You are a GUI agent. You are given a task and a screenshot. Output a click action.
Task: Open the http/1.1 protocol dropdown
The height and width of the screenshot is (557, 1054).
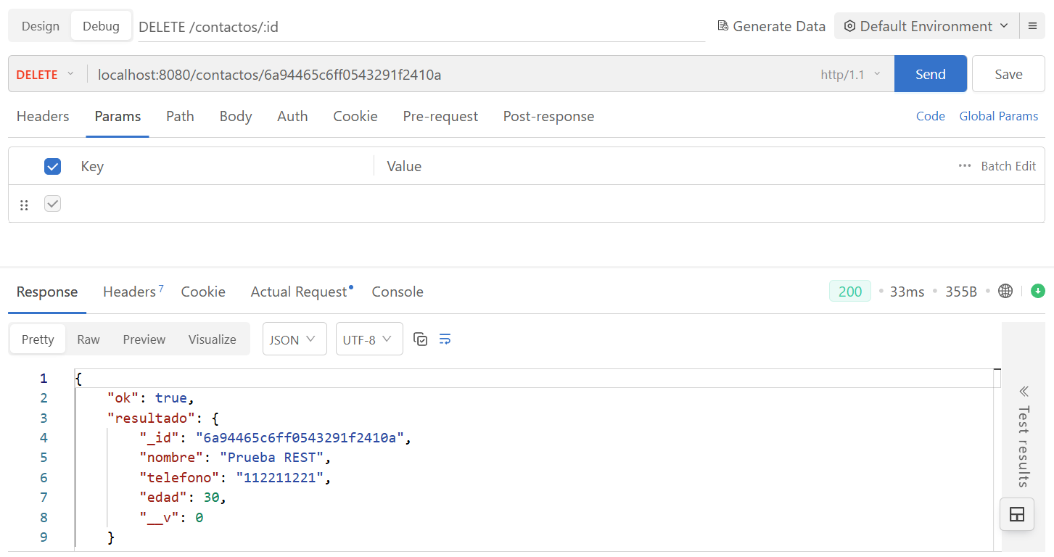click(851, 74)
